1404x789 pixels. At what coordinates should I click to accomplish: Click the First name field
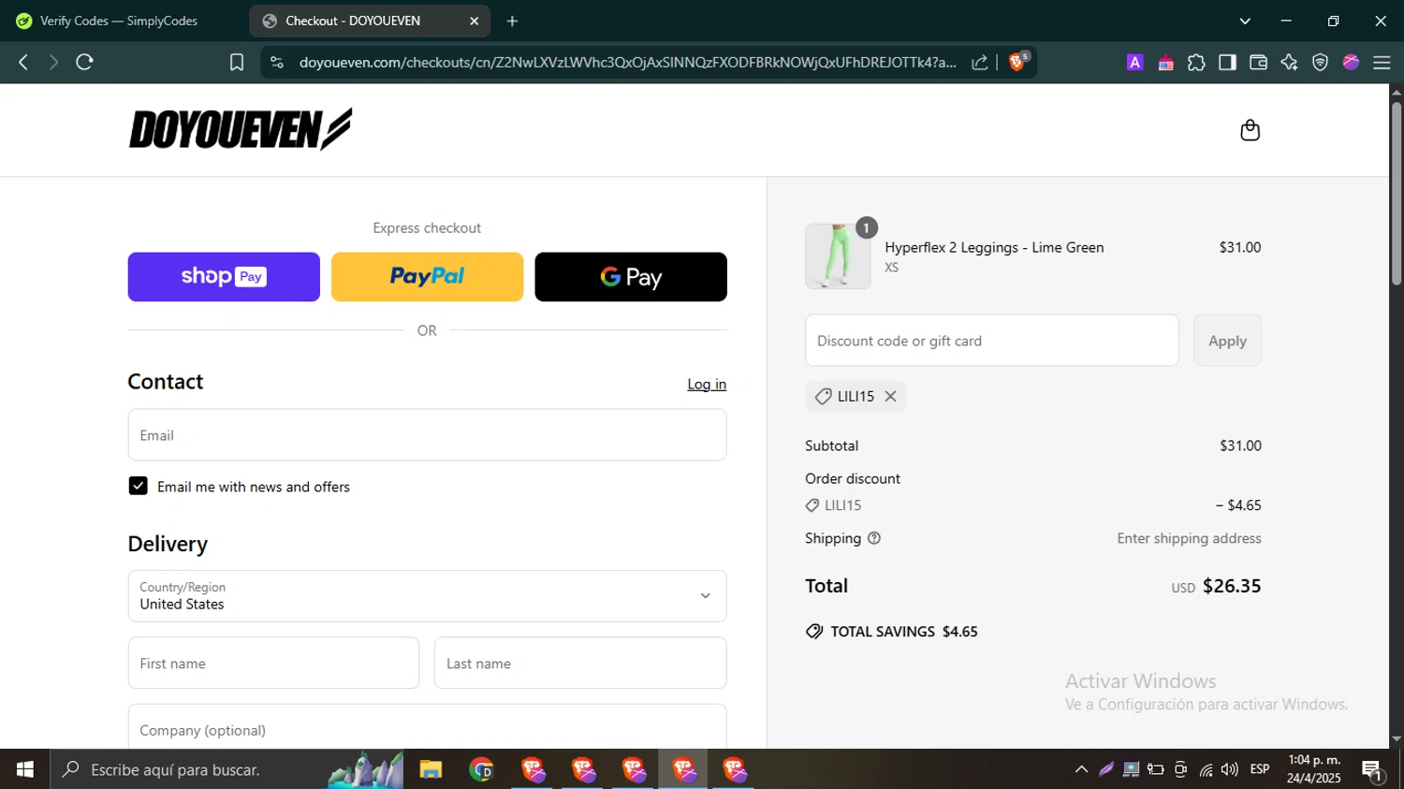point(273,664)
